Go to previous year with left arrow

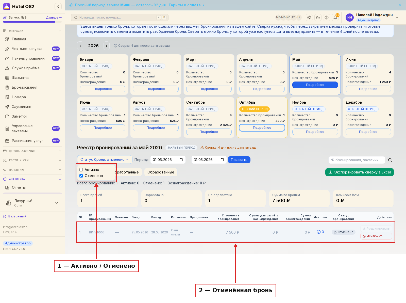80,46
